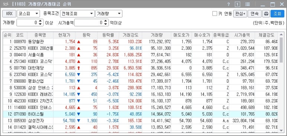Click the printer icon button
287x136 pixels.
266,14
